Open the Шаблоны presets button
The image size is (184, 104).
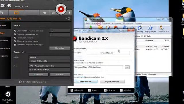click(x=60, y=75)
